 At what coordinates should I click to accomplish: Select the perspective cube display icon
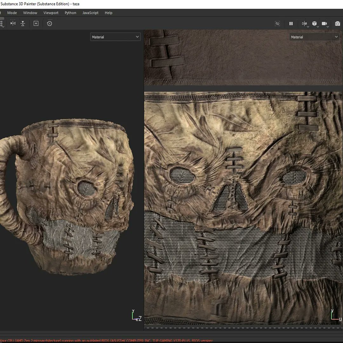[x=314, y=24]
